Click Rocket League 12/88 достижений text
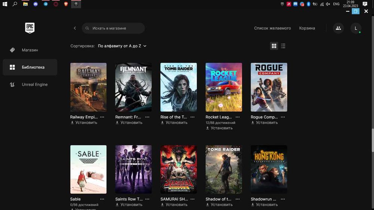Screen dimensions: 374x210 tap(220, 123)
